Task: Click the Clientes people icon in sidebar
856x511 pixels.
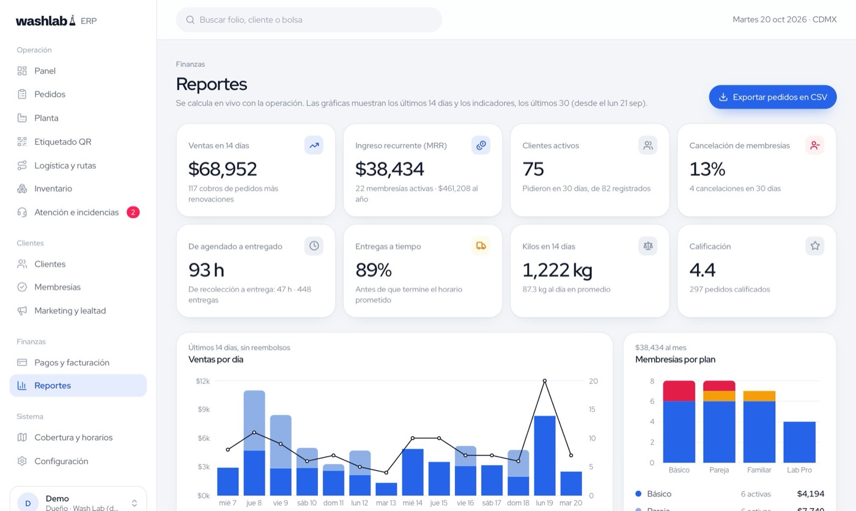Action: tap(22, 264)
